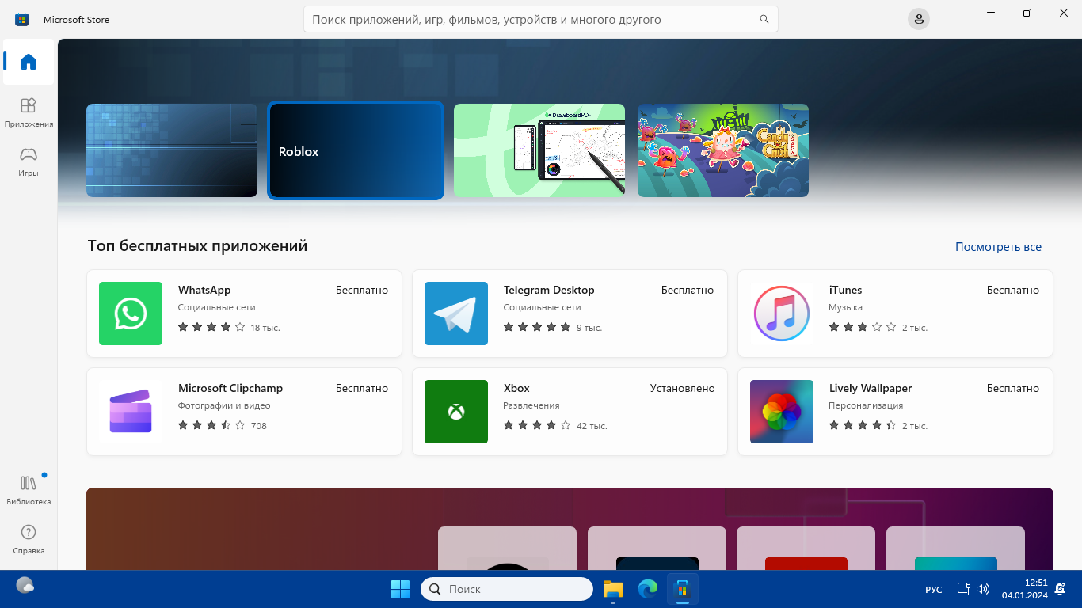This screenshot has width=1082, height=608.
Task: Open Microsoft Edge from the taskbar
Action: [648, 589]
